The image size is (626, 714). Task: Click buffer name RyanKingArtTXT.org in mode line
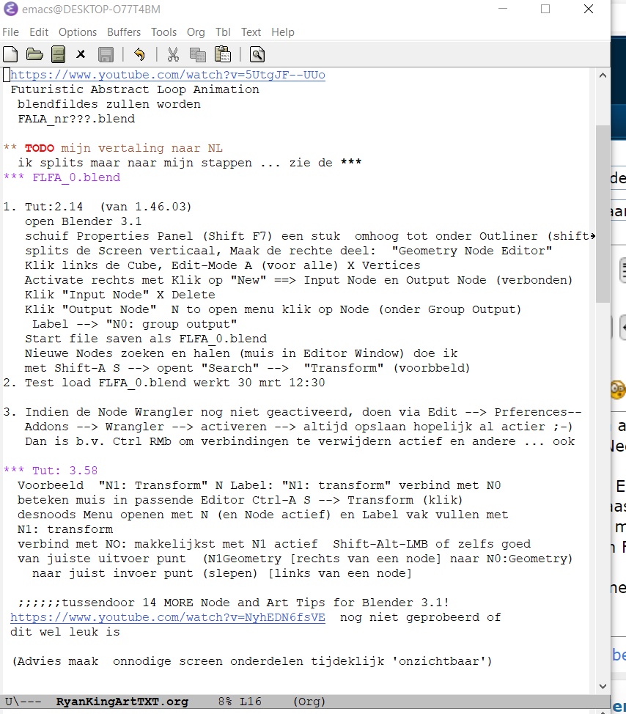122,702
